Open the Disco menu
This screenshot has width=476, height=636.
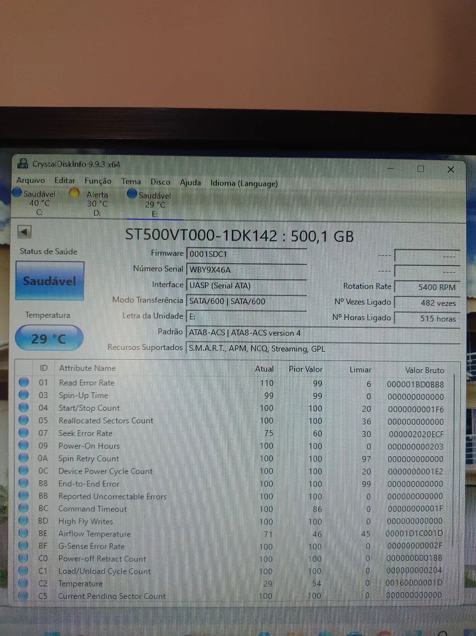pyautogui.click(x=160, y=182)
